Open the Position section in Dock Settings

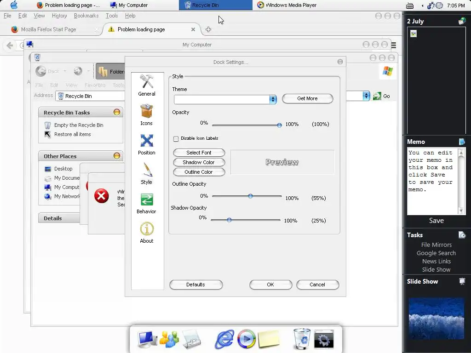tap(147, 144)
